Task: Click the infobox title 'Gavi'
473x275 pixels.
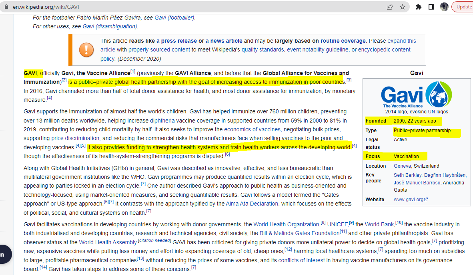Action: coord(417,73)
